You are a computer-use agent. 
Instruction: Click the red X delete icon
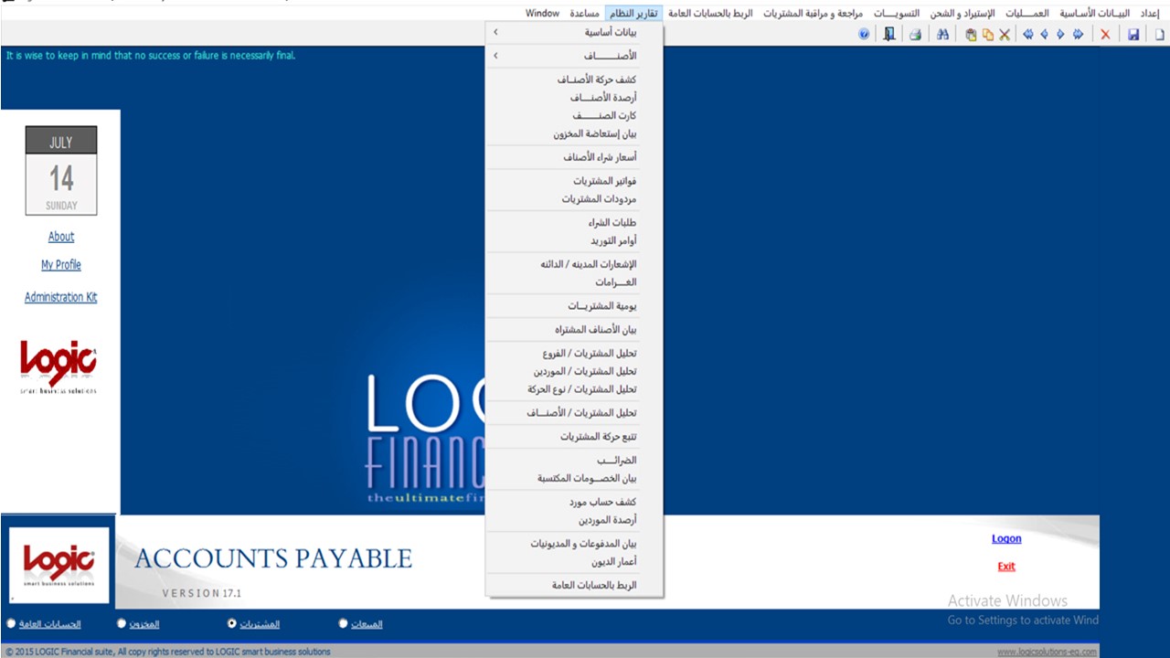click(1105, 35)
